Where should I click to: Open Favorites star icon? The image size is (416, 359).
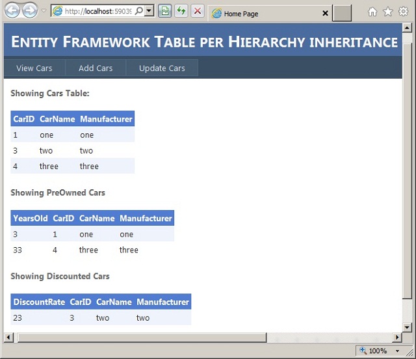pos(388,12)
